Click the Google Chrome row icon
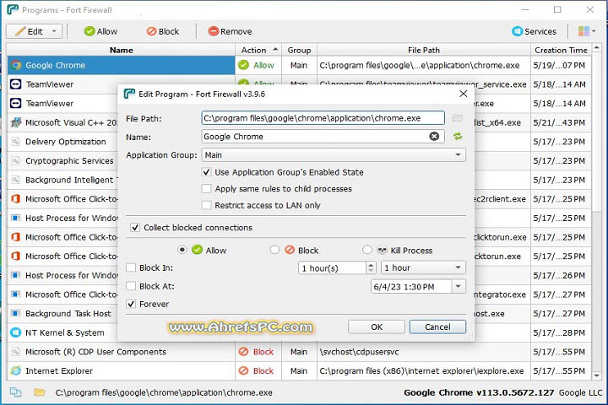This screenshot has width=608, height=405. click(x=16, y=65)
